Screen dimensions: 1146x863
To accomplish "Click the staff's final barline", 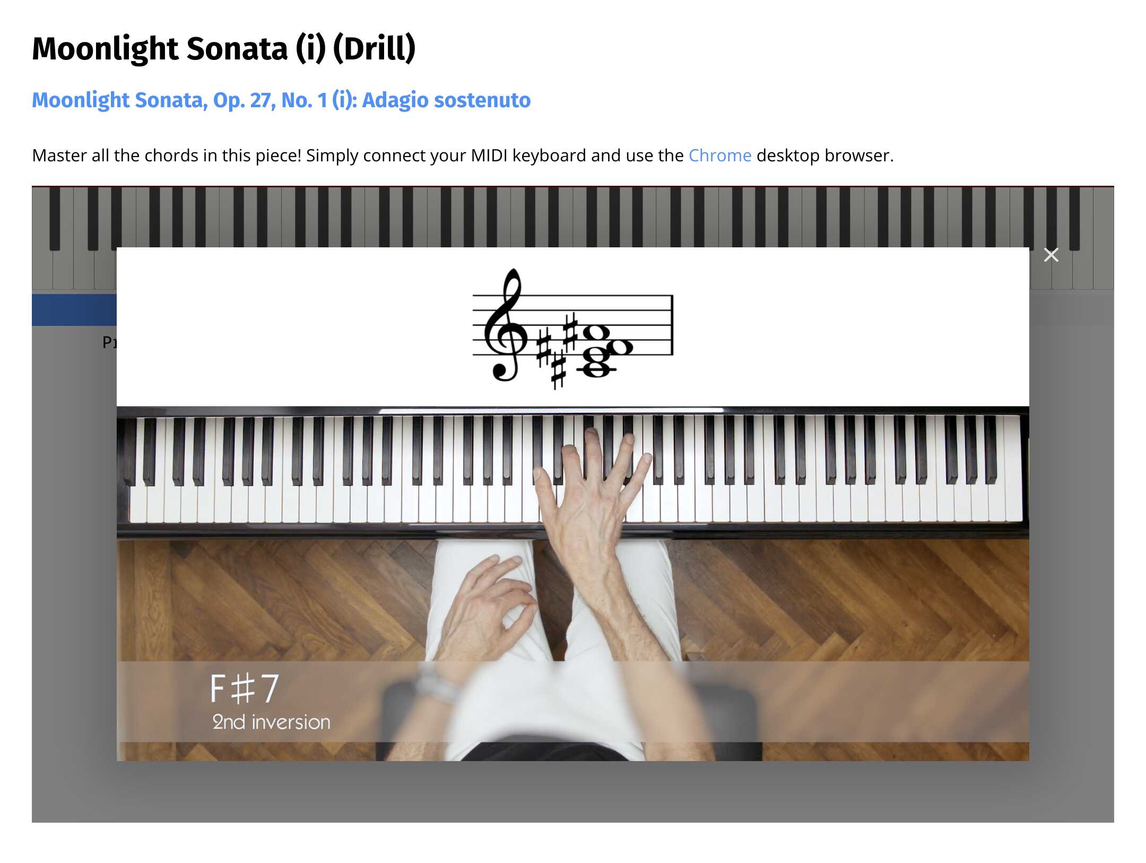I will pos(672,325).
